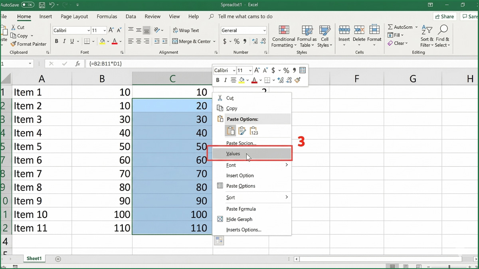The width and height of the screenshot is (479, 269).
Task: Select the Paste Values 123 clipboard icon
Action: click(254, 131)
